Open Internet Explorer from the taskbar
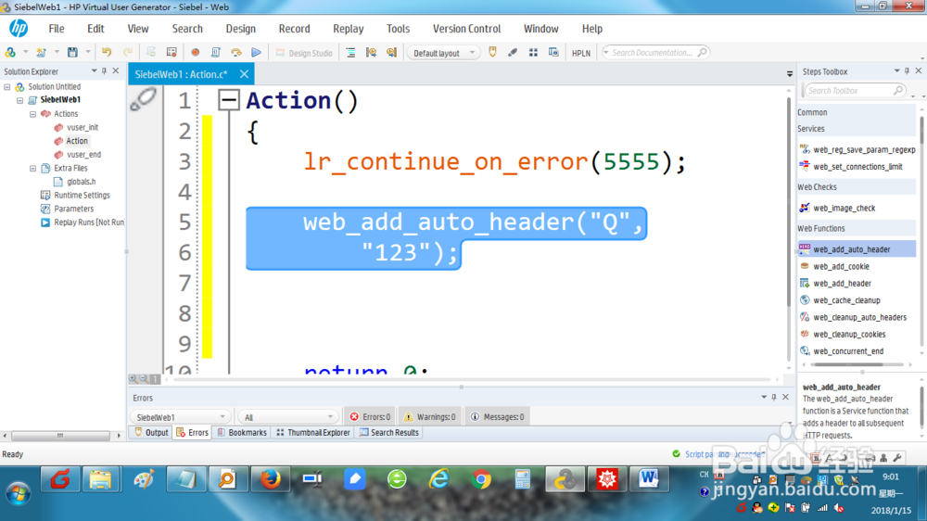Screen dimensions: 927x521 click(x=439, y=479)
